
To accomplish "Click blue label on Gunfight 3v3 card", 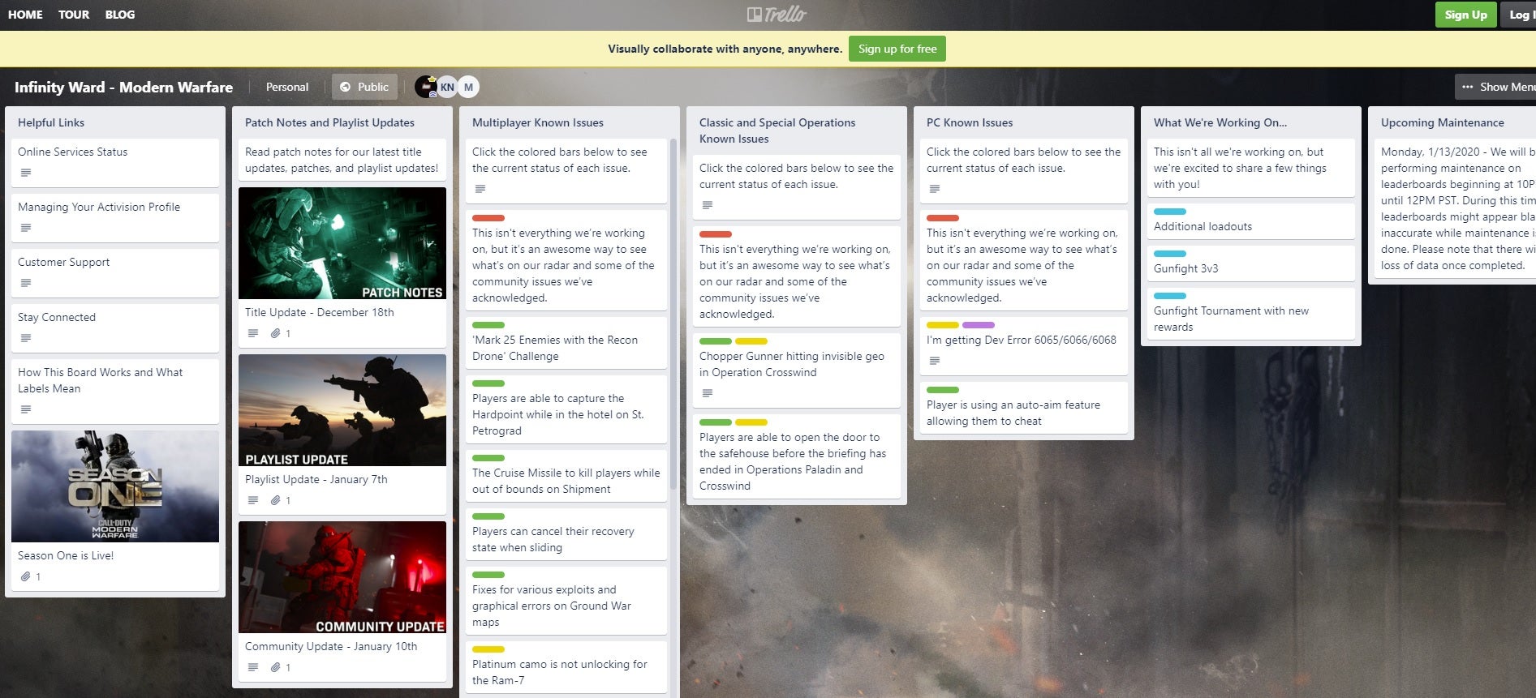I will pos(1170,254).
